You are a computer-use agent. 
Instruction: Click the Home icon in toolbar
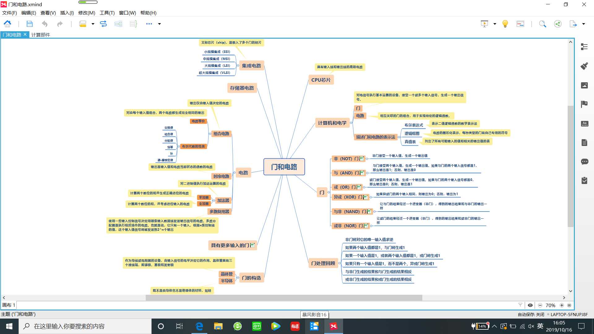point(7,24)
